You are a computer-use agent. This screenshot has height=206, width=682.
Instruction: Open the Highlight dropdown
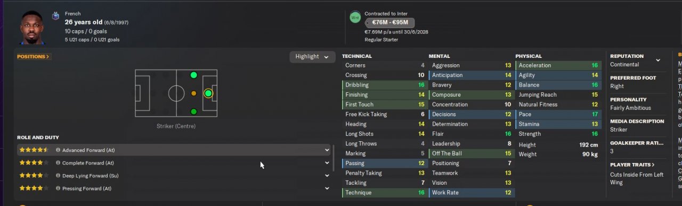[x=312, y=57]
